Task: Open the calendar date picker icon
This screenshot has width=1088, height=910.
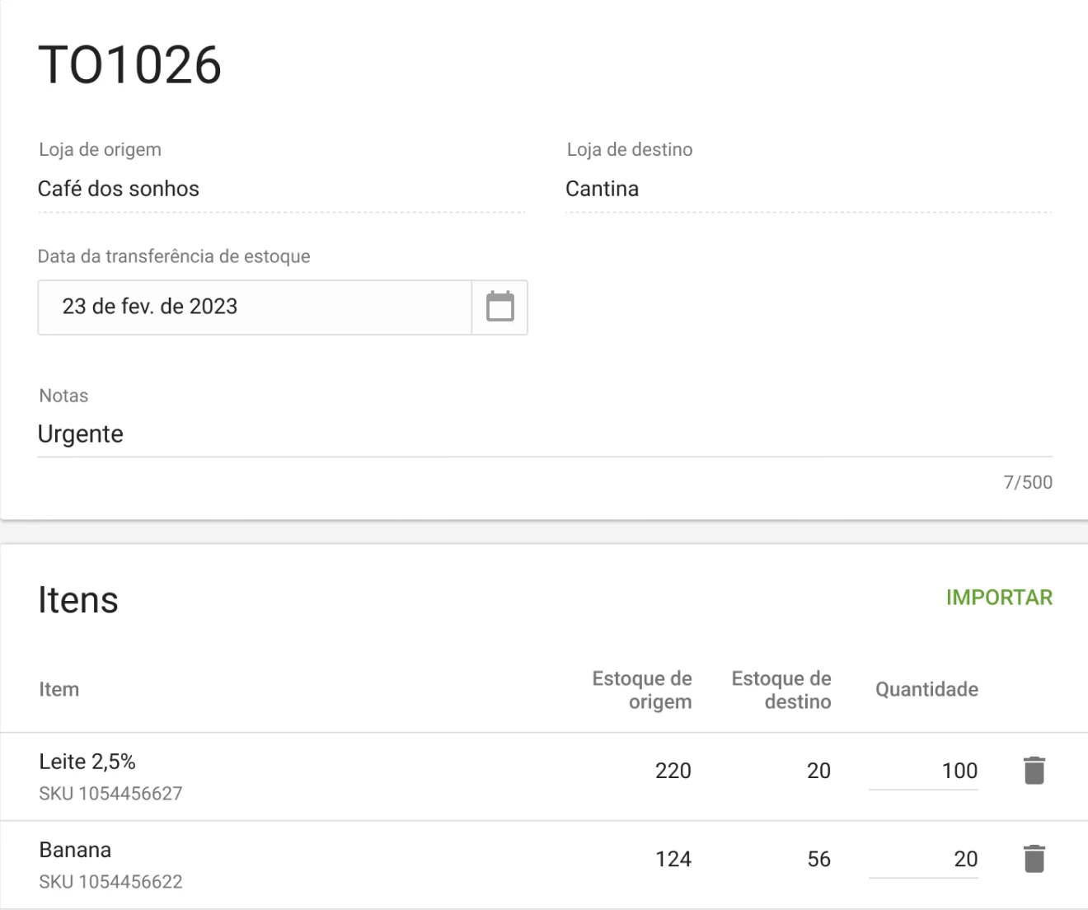Action: (499, 307)
